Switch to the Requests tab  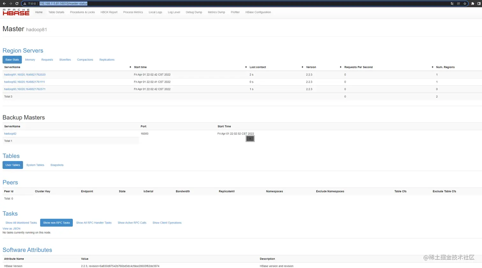click(x=47, y=60)
